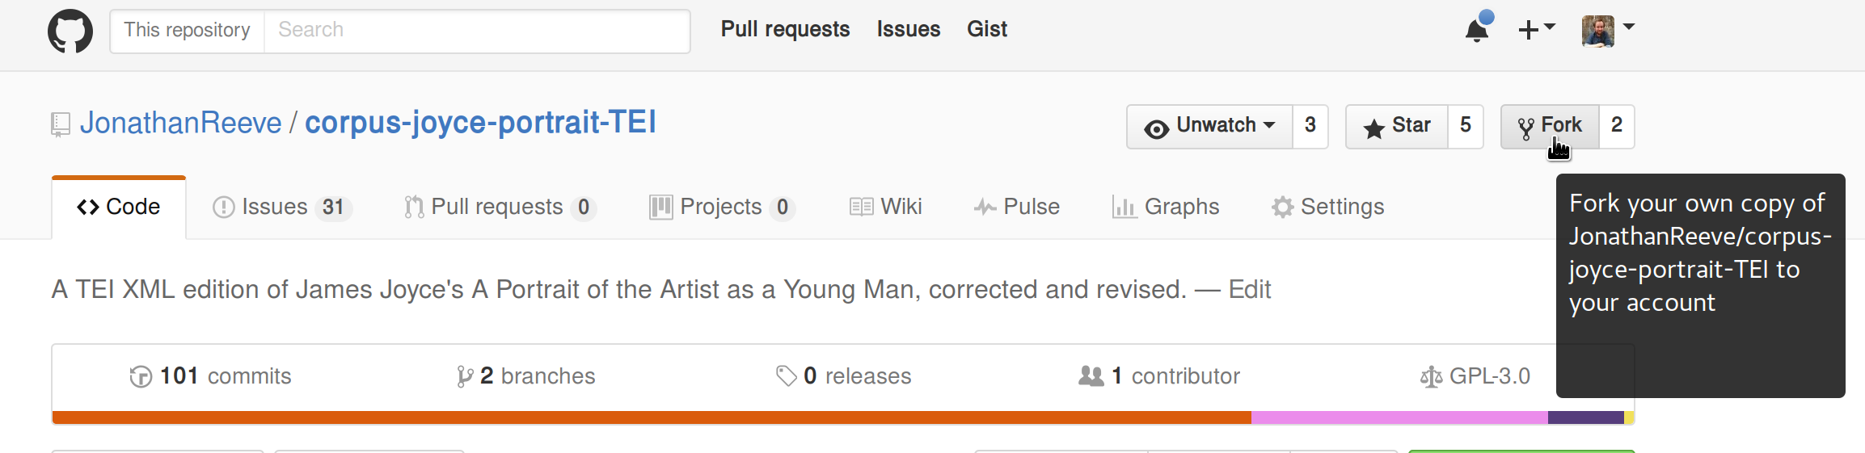
Task: Open the Pull requests repository tab
Action: 500,208
